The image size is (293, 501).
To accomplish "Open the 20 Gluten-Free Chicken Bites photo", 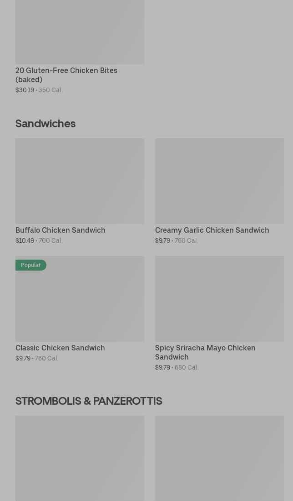I will pyautogui.click(x=80, y=31).
